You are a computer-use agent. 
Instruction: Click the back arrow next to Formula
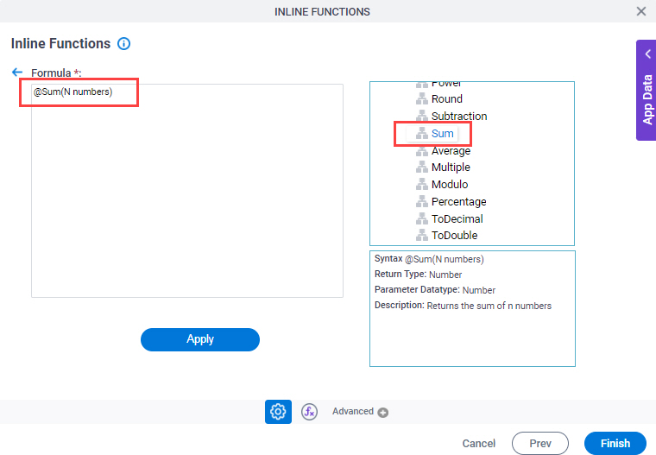17,73
